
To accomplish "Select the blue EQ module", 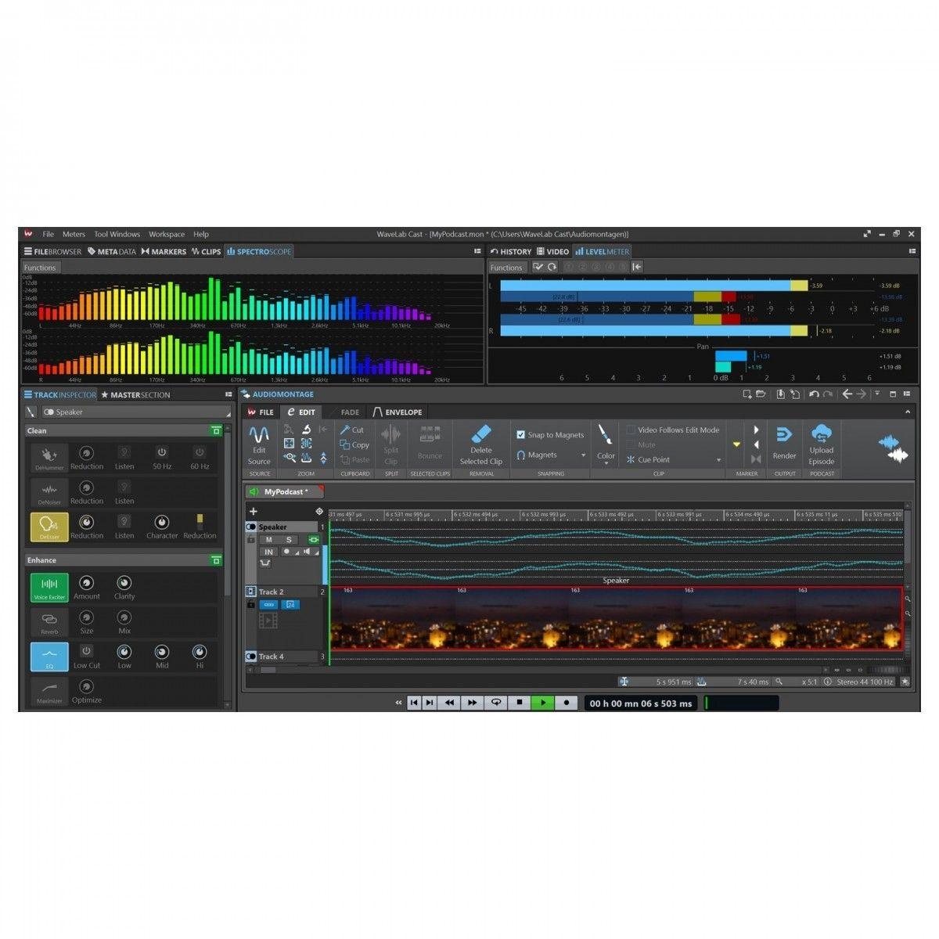I will (49, 657).
